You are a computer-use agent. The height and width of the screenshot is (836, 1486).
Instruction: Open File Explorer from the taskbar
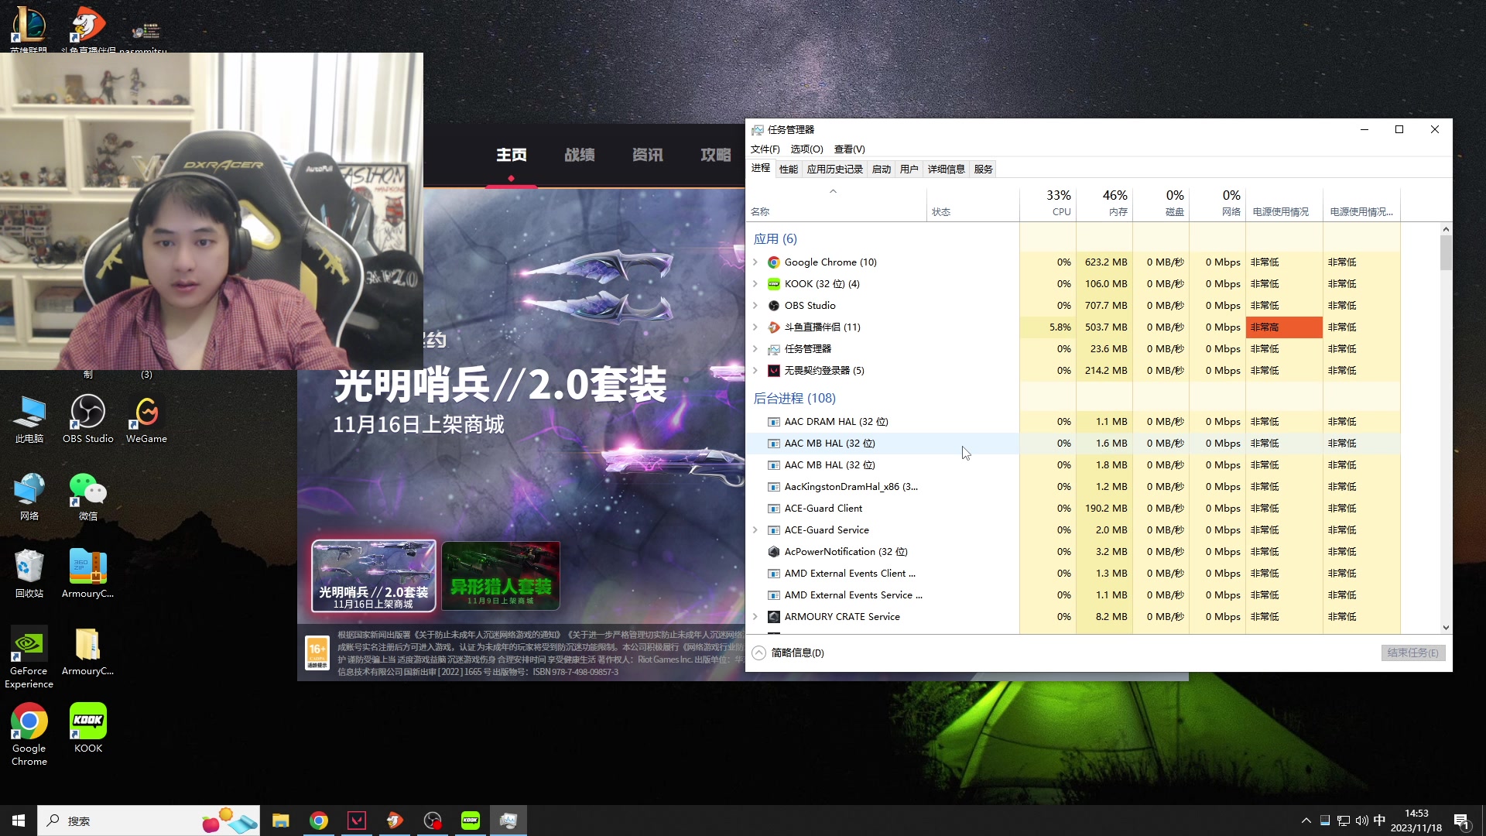pyautogui.click(x=280, y=821)
